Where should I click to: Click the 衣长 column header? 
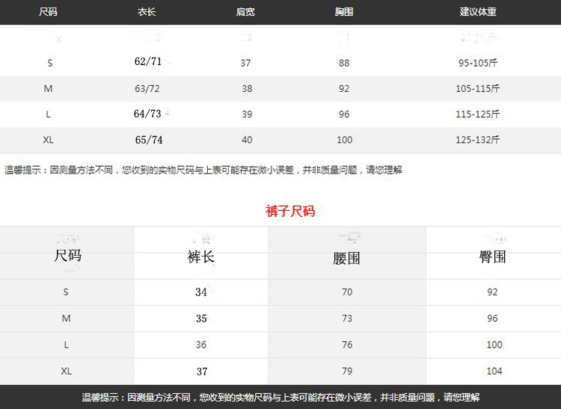coord(147,12)
